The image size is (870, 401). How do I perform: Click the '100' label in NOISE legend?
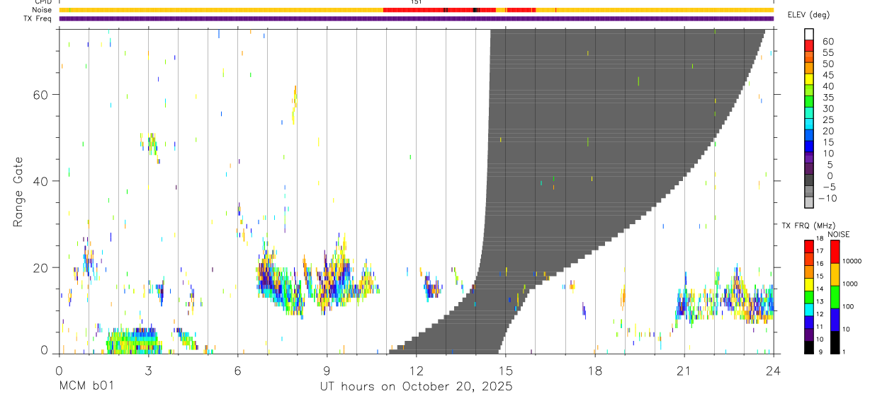point(848,307)
